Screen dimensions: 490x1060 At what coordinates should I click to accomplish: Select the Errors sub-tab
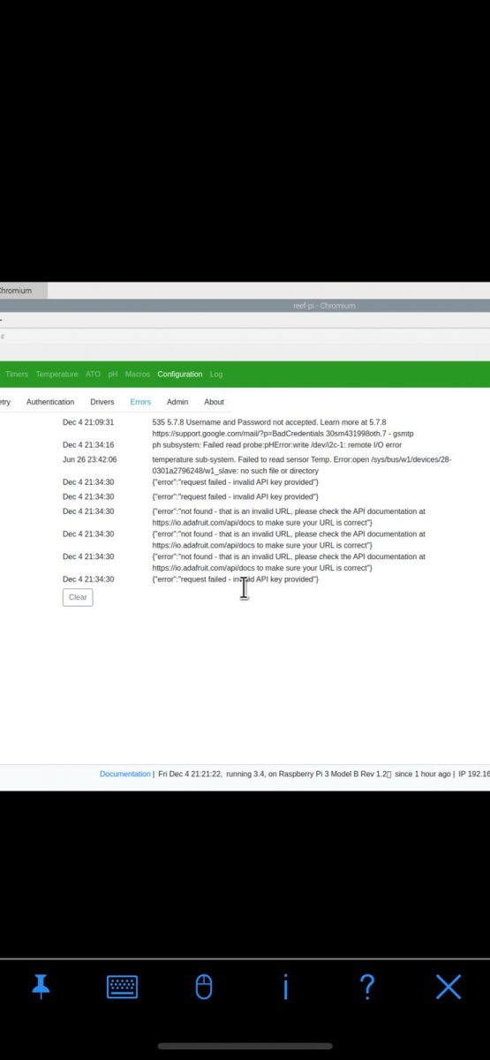pos(140,402)
